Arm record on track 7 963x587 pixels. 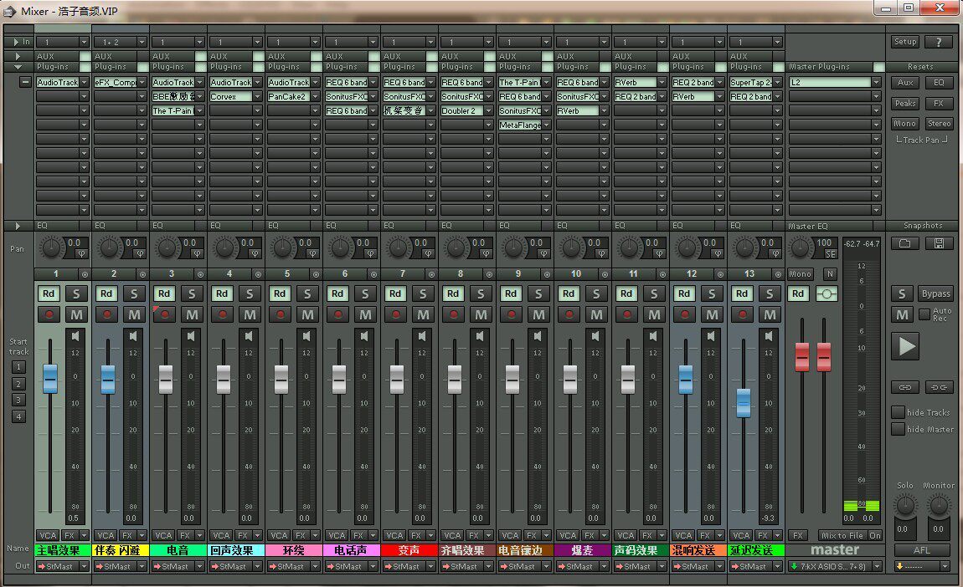coord(395,314)
